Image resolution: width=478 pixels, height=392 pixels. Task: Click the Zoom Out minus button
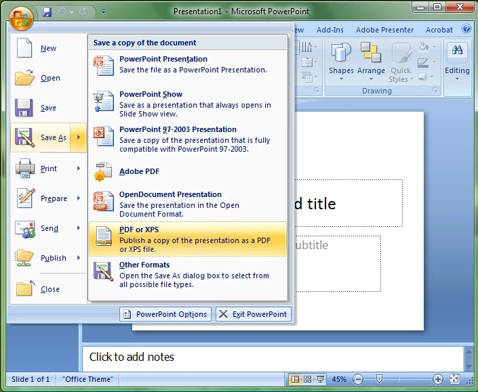click(358, 379)
